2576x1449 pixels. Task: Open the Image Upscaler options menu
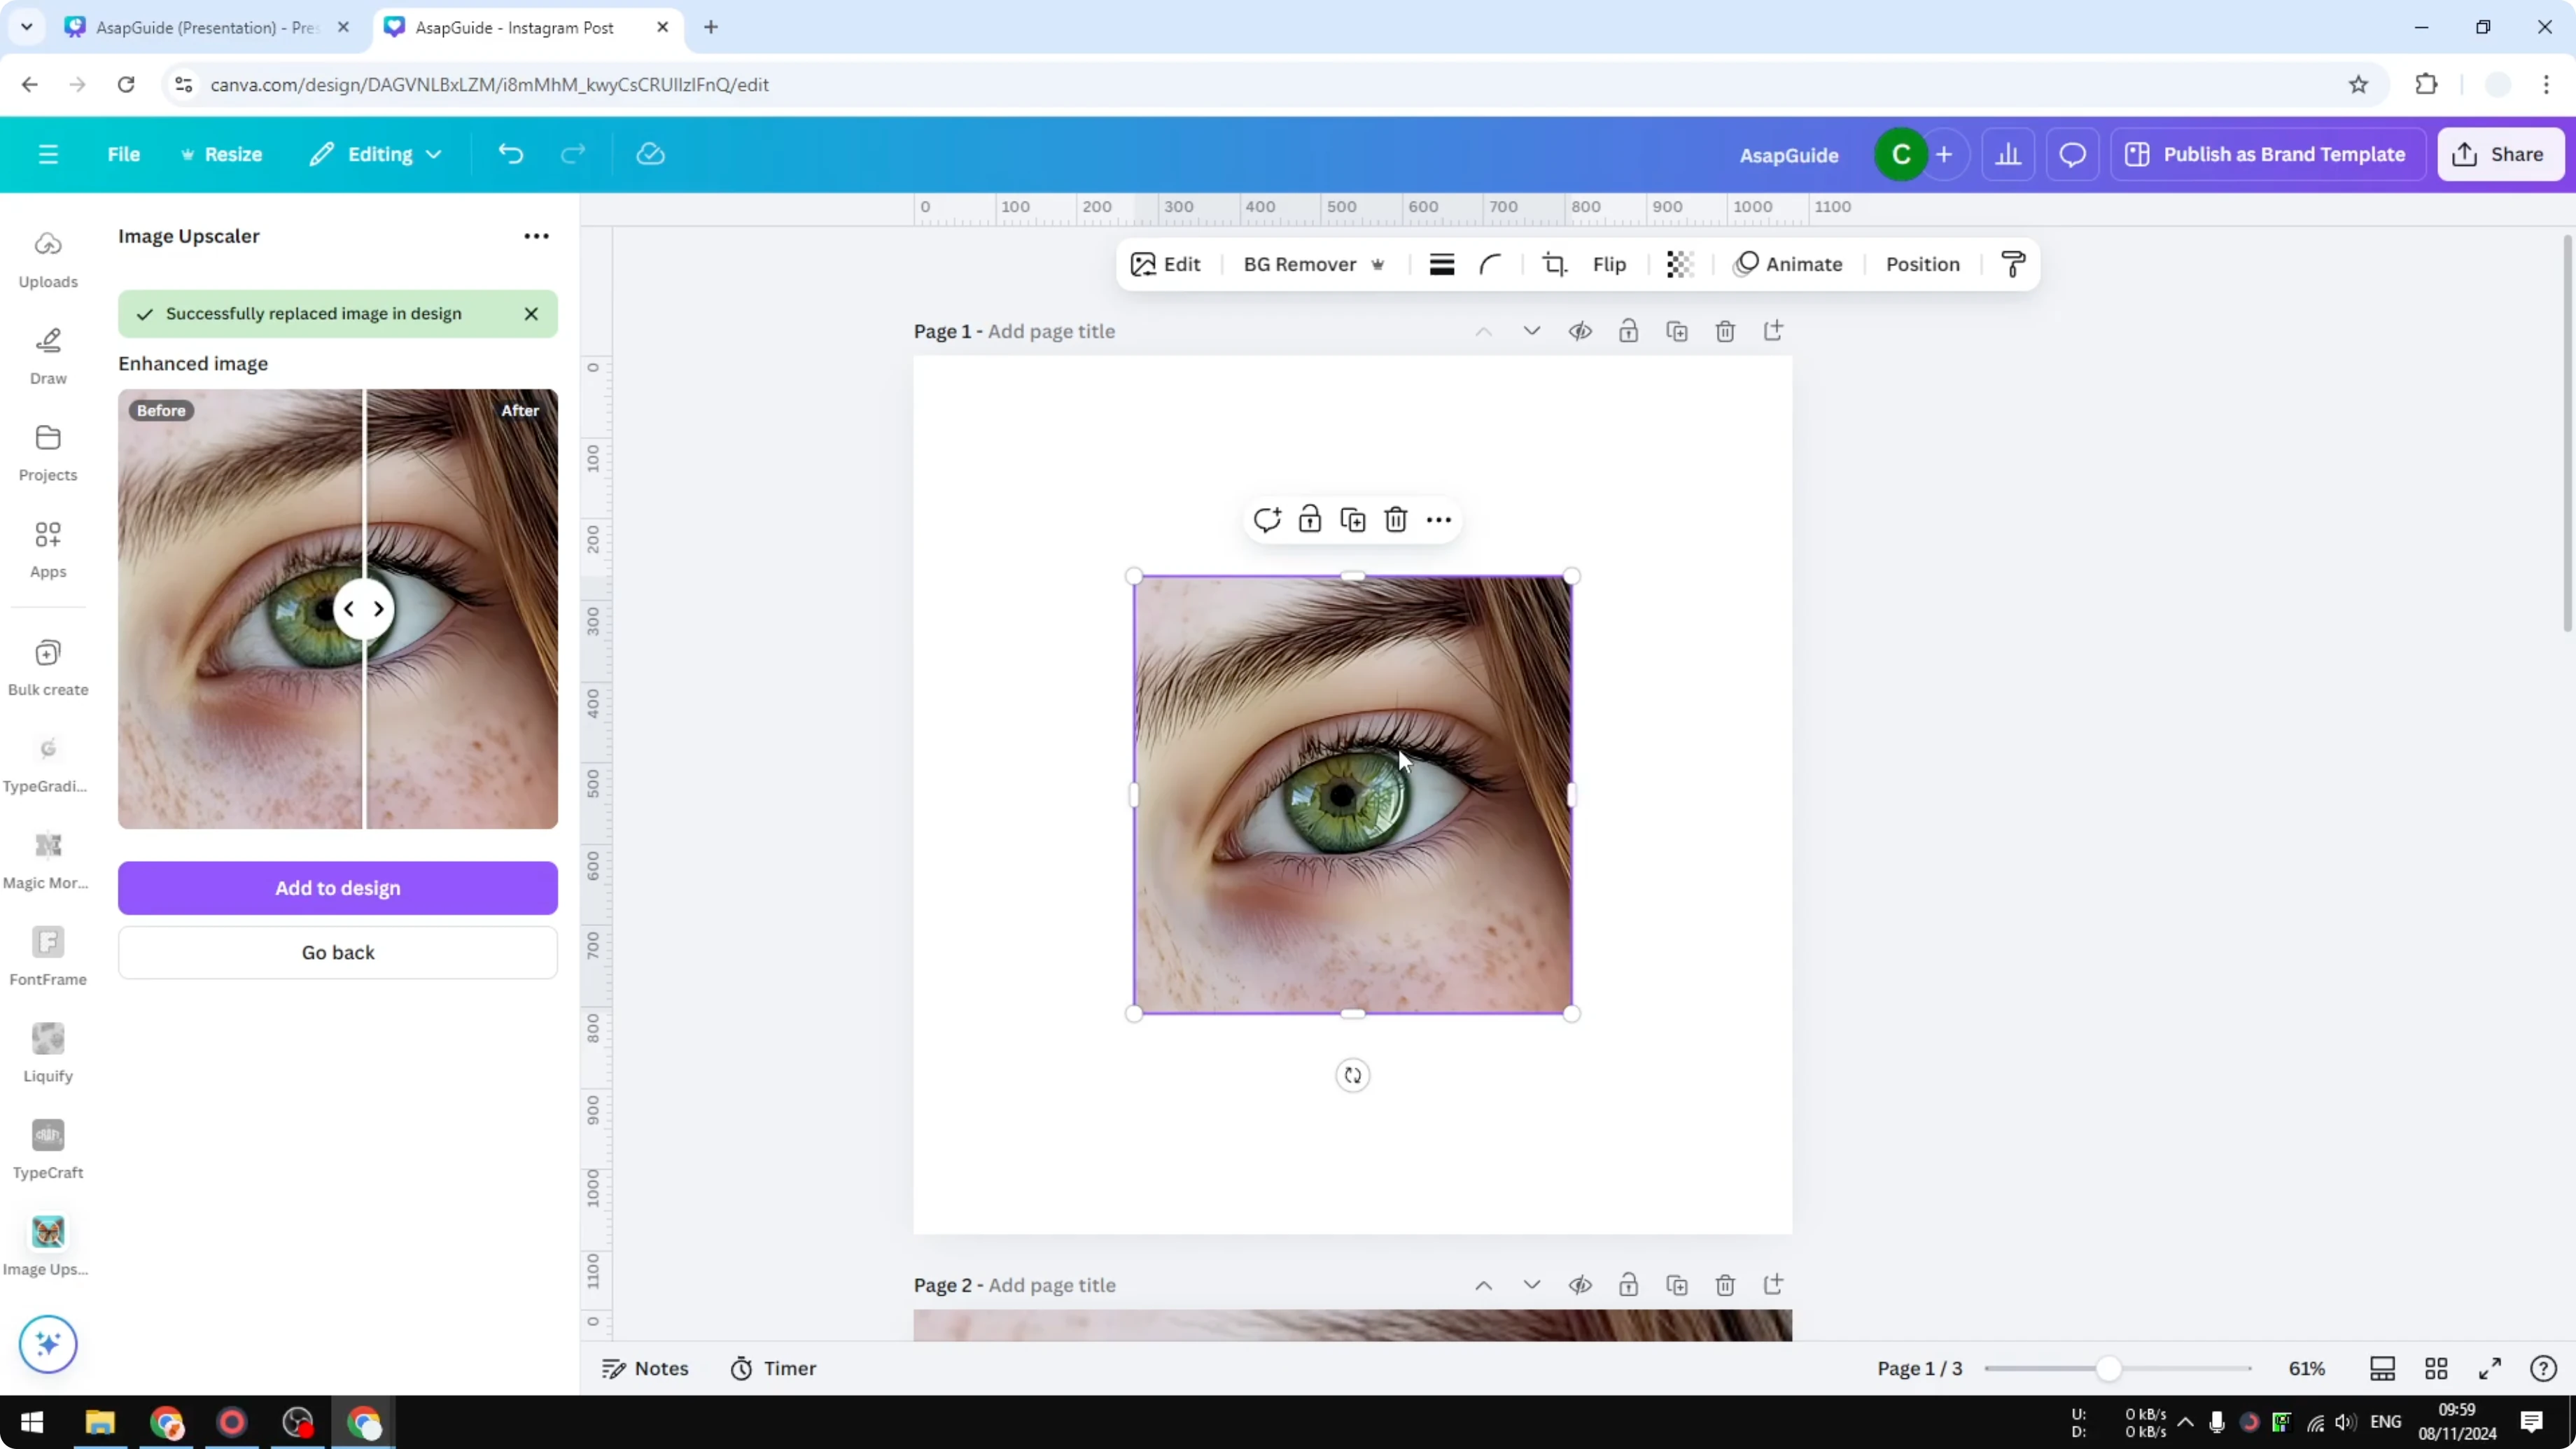pos(536,236)
